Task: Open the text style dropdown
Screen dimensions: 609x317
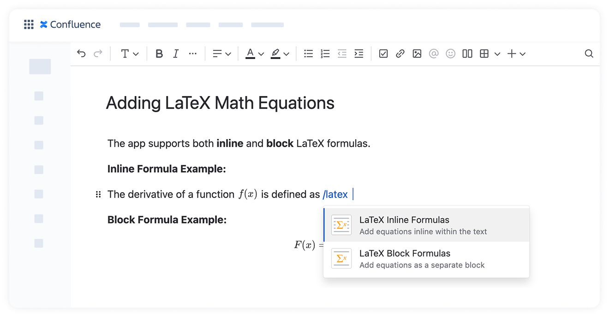Action: (x=130, y=54)
